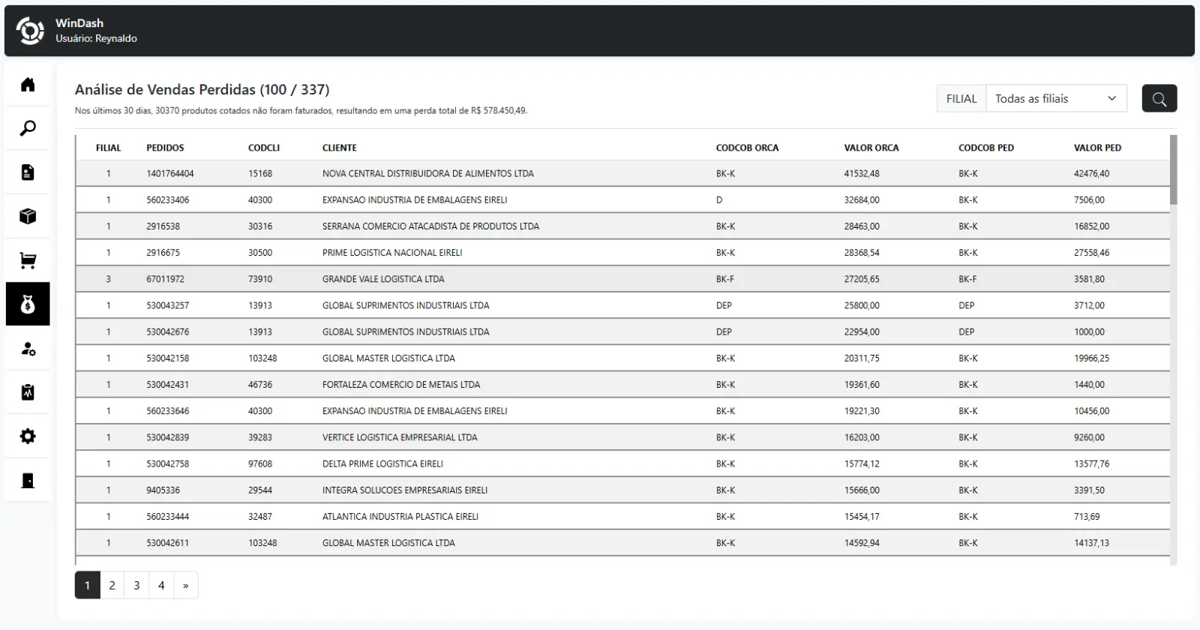Viewport: 1200px width, 630px height.
Task: Expand the 'Todas as filiais' dropdown
Action: pyautogui.click(x=1055, y=98)
